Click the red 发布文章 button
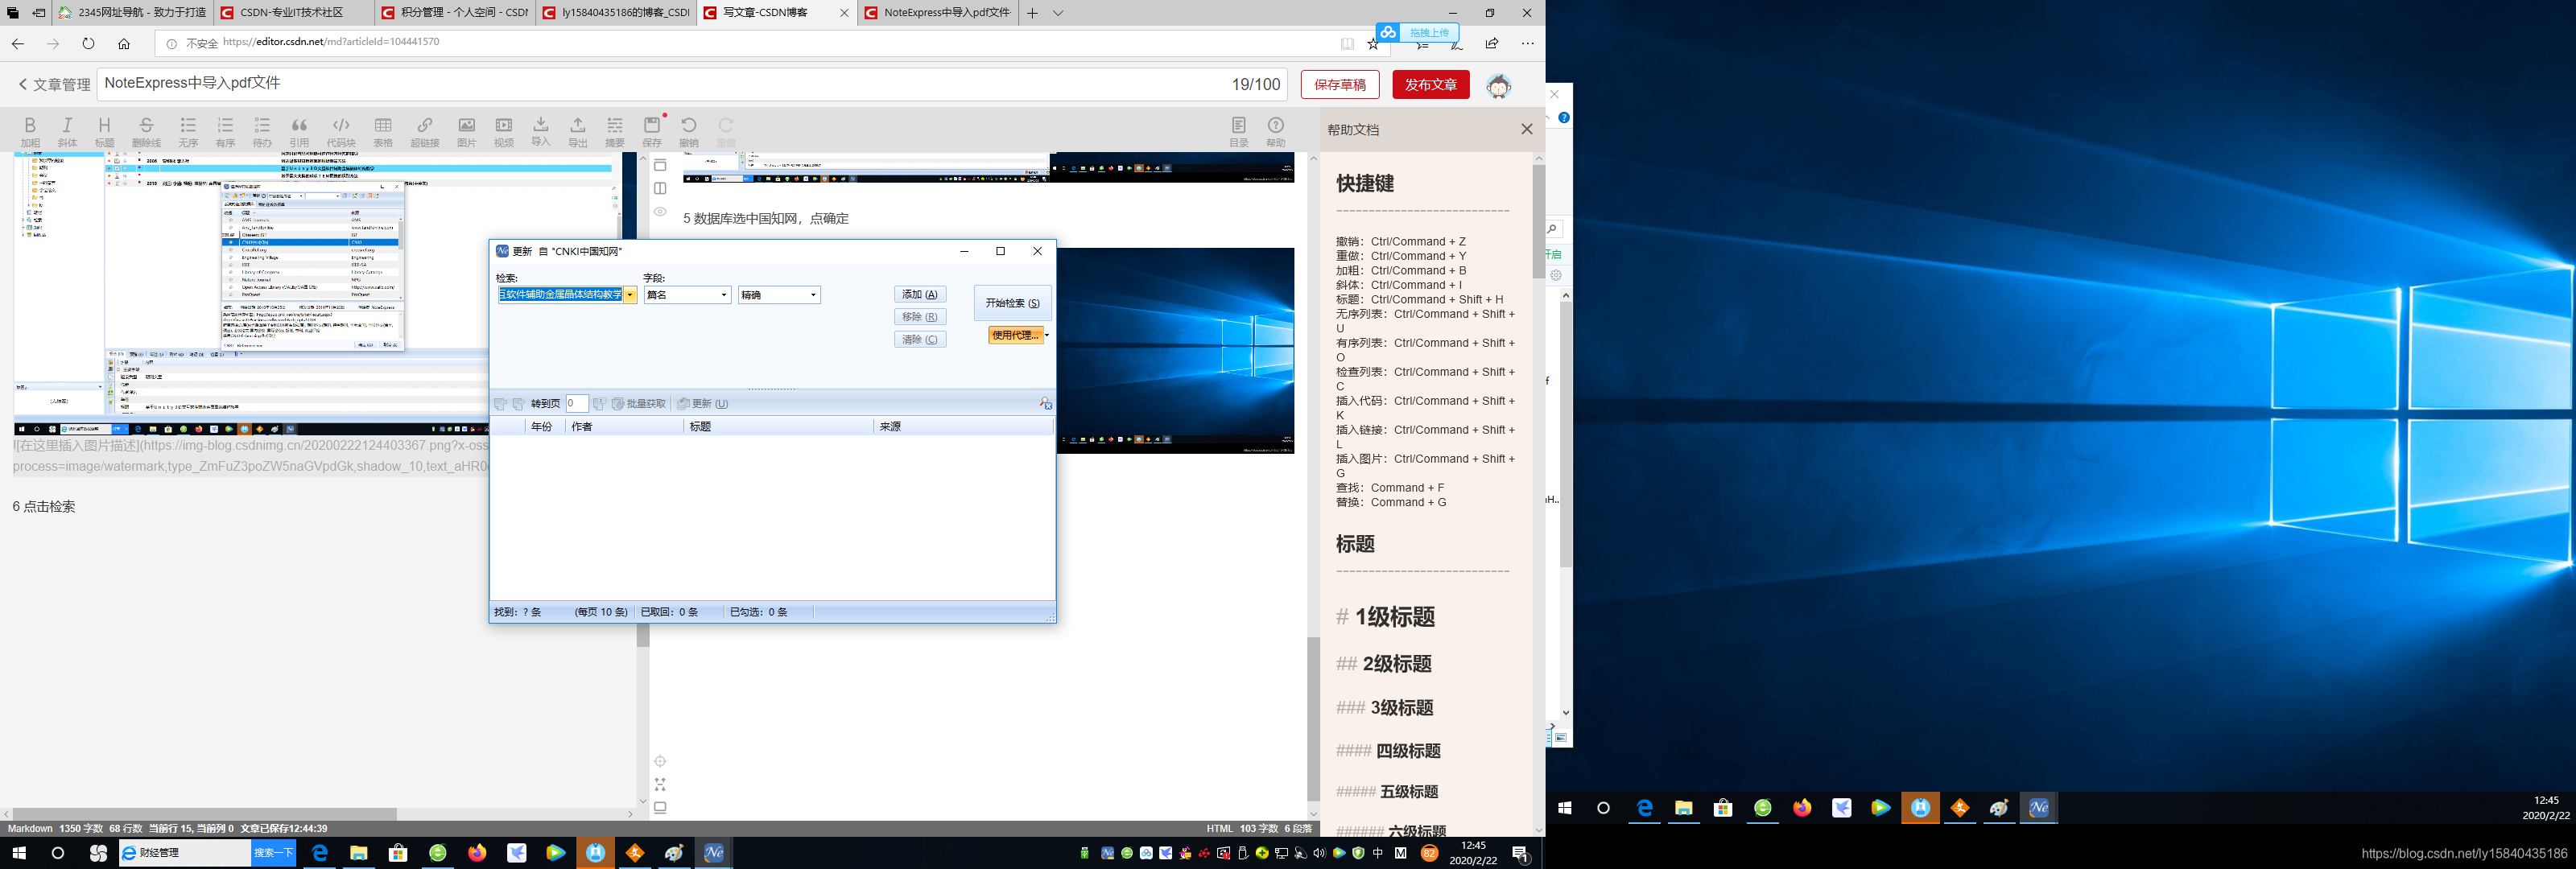Screen dimensions: 2576x869 1430,85
